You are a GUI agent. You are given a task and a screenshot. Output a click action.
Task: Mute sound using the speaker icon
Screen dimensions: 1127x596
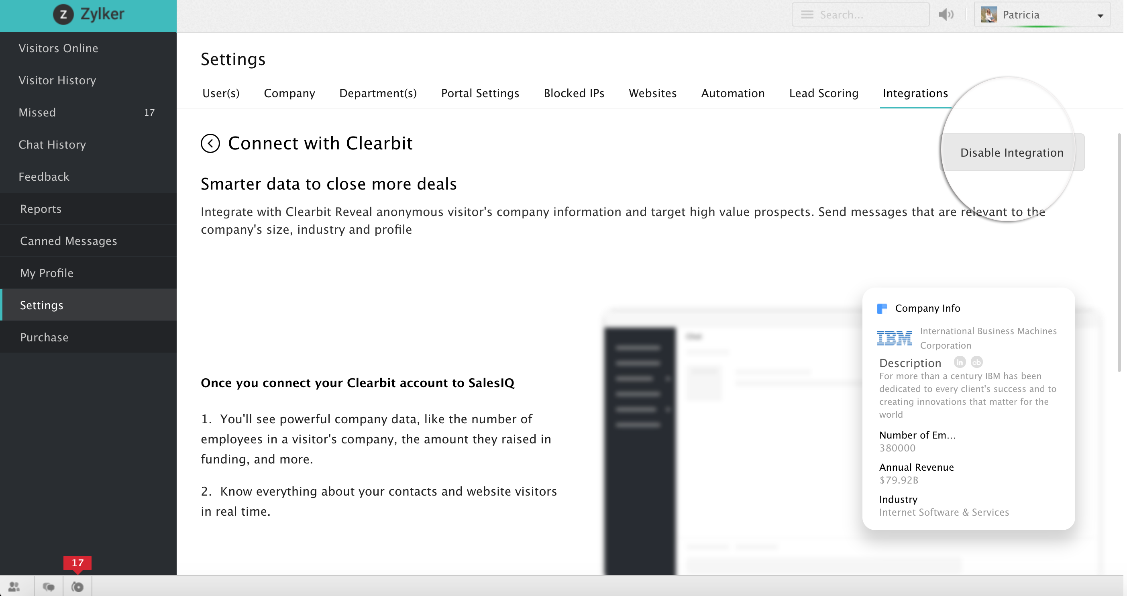946,14
